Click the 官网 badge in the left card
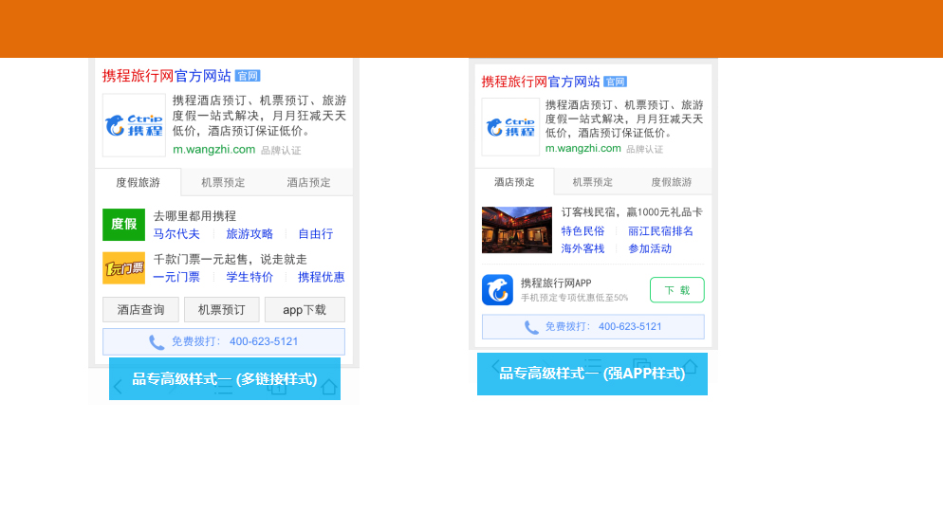The image size is (943, 530). (248, 76)
